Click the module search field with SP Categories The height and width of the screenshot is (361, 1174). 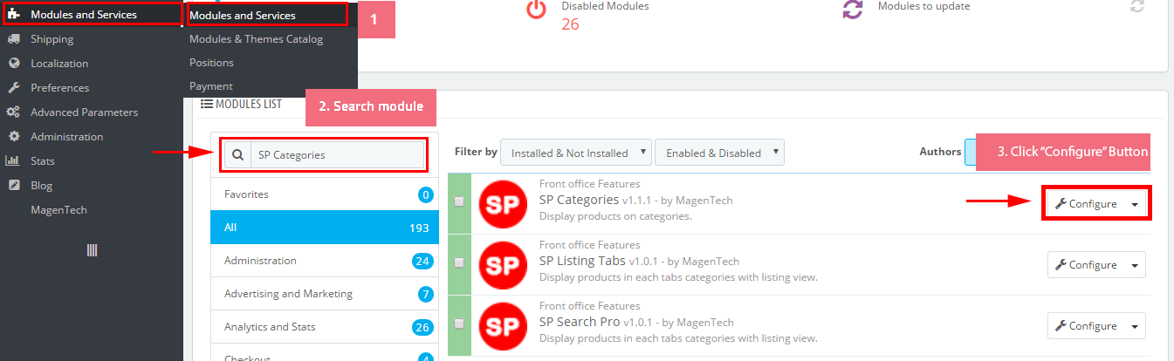[337, 155]
